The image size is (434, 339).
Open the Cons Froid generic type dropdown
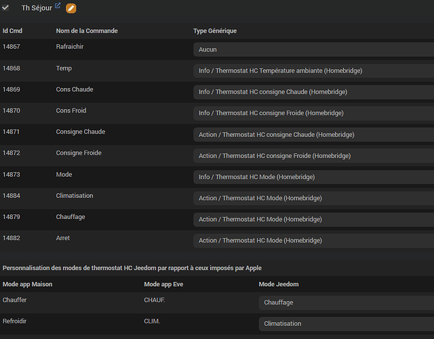click(313, 113)
